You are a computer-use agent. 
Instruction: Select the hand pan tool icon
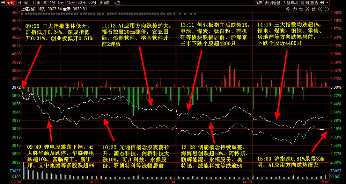(x=295, y=9)
